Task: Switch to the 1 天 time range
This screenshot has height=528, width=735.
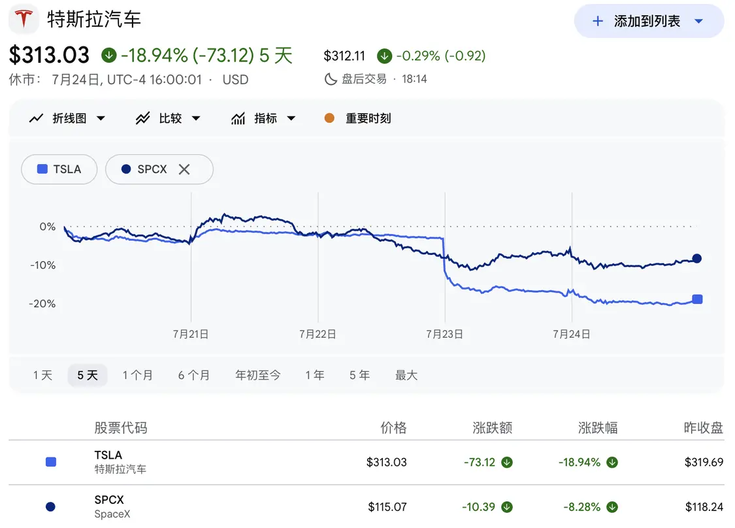Action: pyautogui.click(x=42, y=375)
